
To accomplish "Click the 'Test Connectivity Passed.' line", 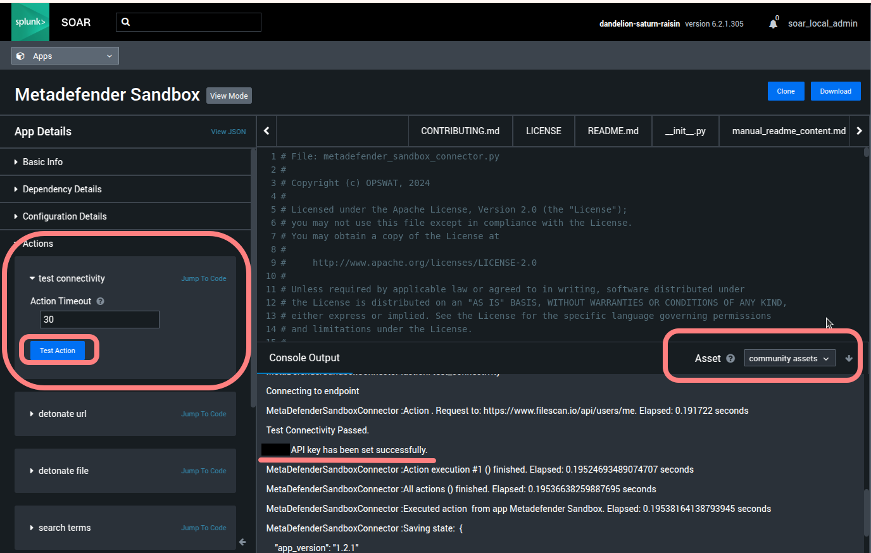I will click(x=317, y=430).
